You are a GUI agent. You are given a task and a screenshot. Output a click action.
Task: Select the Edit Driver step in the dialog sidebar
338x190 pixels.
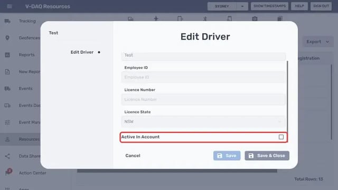pyautogui.click(x=82, y=52)
